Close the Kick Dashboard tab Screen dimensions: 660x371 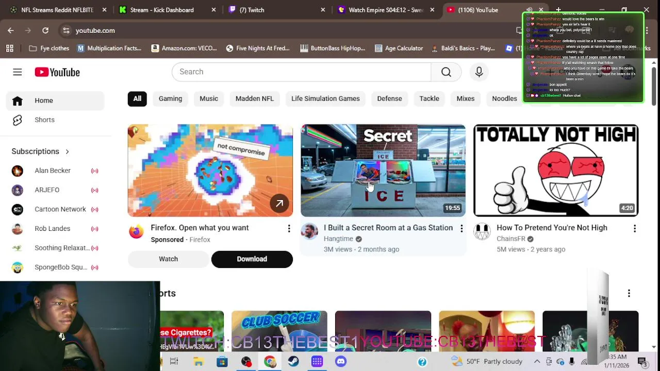(x=213, y=10)
